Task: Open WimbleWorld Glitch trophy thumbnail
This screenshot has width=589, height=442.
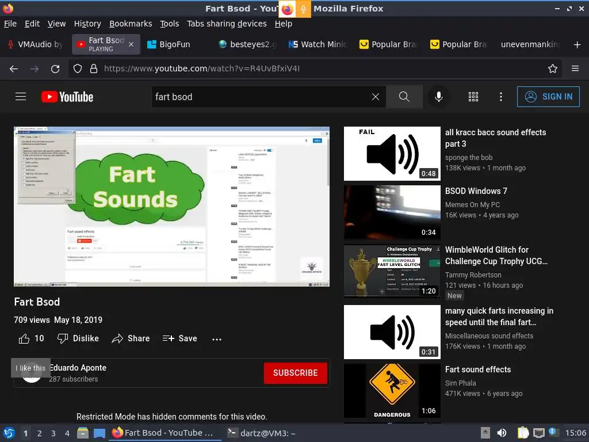Action: 392,271
